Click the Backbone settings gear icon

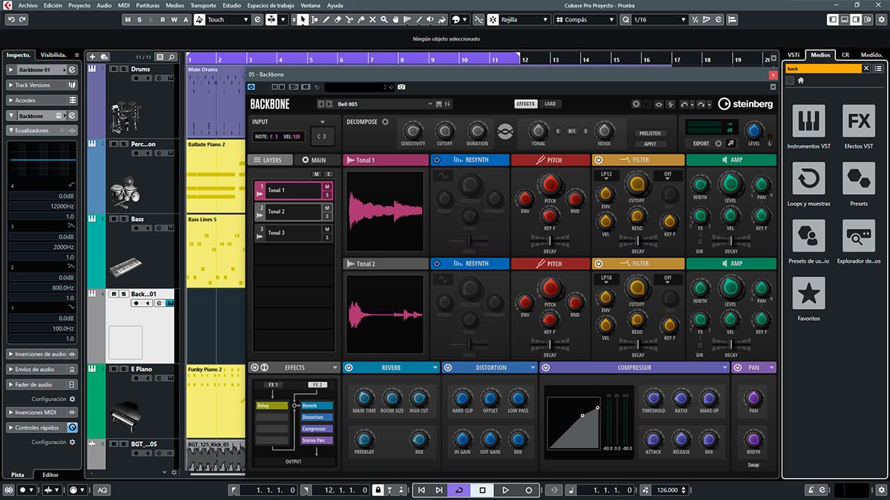[x=636, y=104]
